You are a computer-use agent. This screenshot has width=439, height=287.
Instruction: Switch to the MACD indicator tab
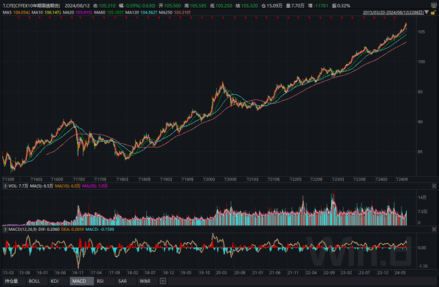pos(78,281)
